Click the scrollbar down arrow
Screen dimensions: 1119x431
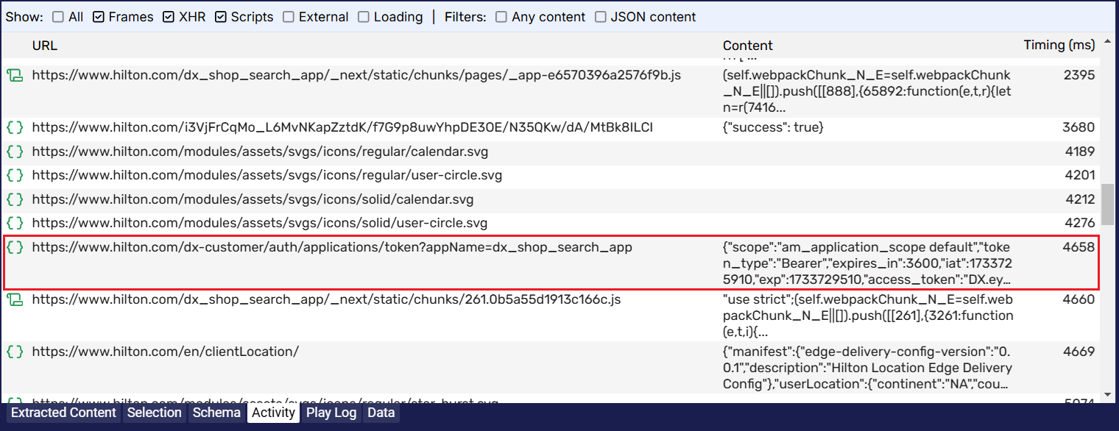[x=1107, y=395]
